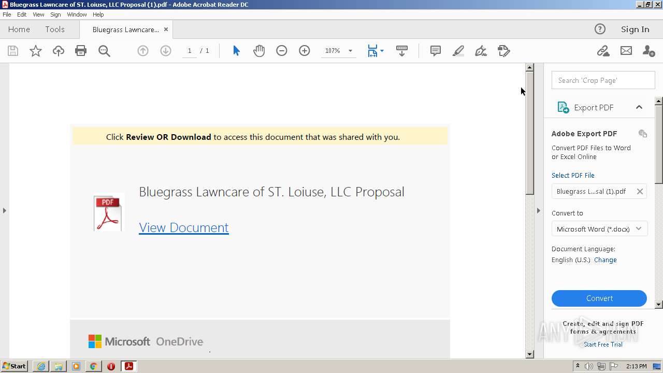
Task: Share a link to the file
Action: [603, 51]
